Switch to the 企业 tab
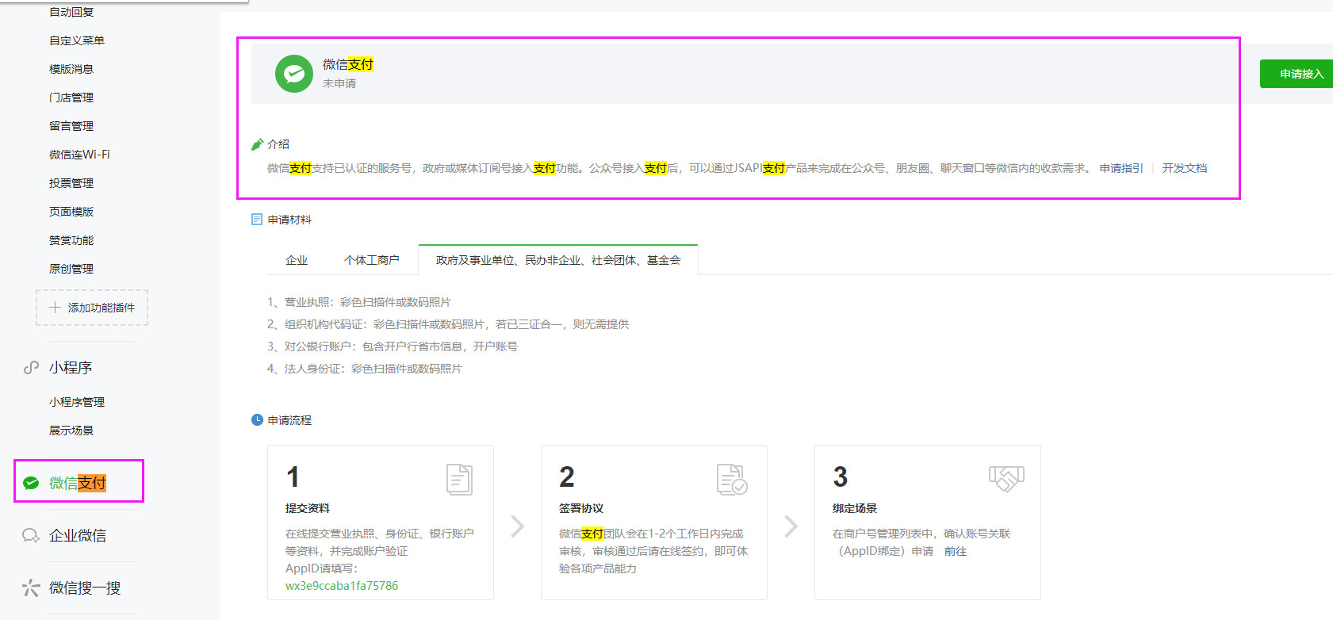Image resolution: width=1333 pixels, height=620 pixels. coord(297,260)
